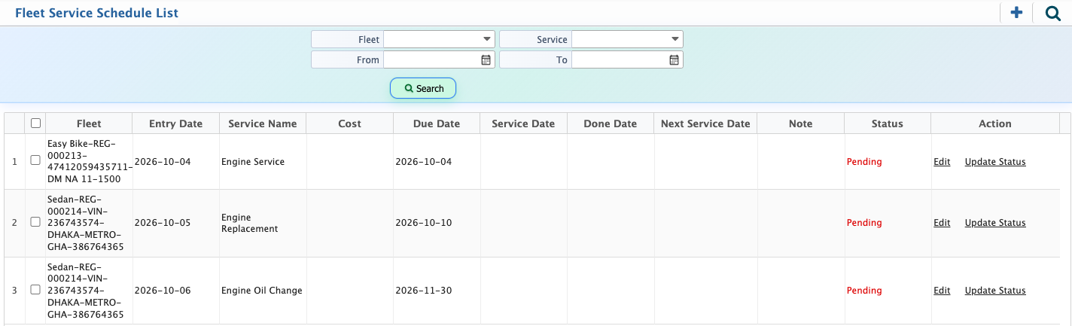Image resolution: width=1072 pixels, height=326 pixels.
Task: Click the From date input field
Action: coord(431,59)
